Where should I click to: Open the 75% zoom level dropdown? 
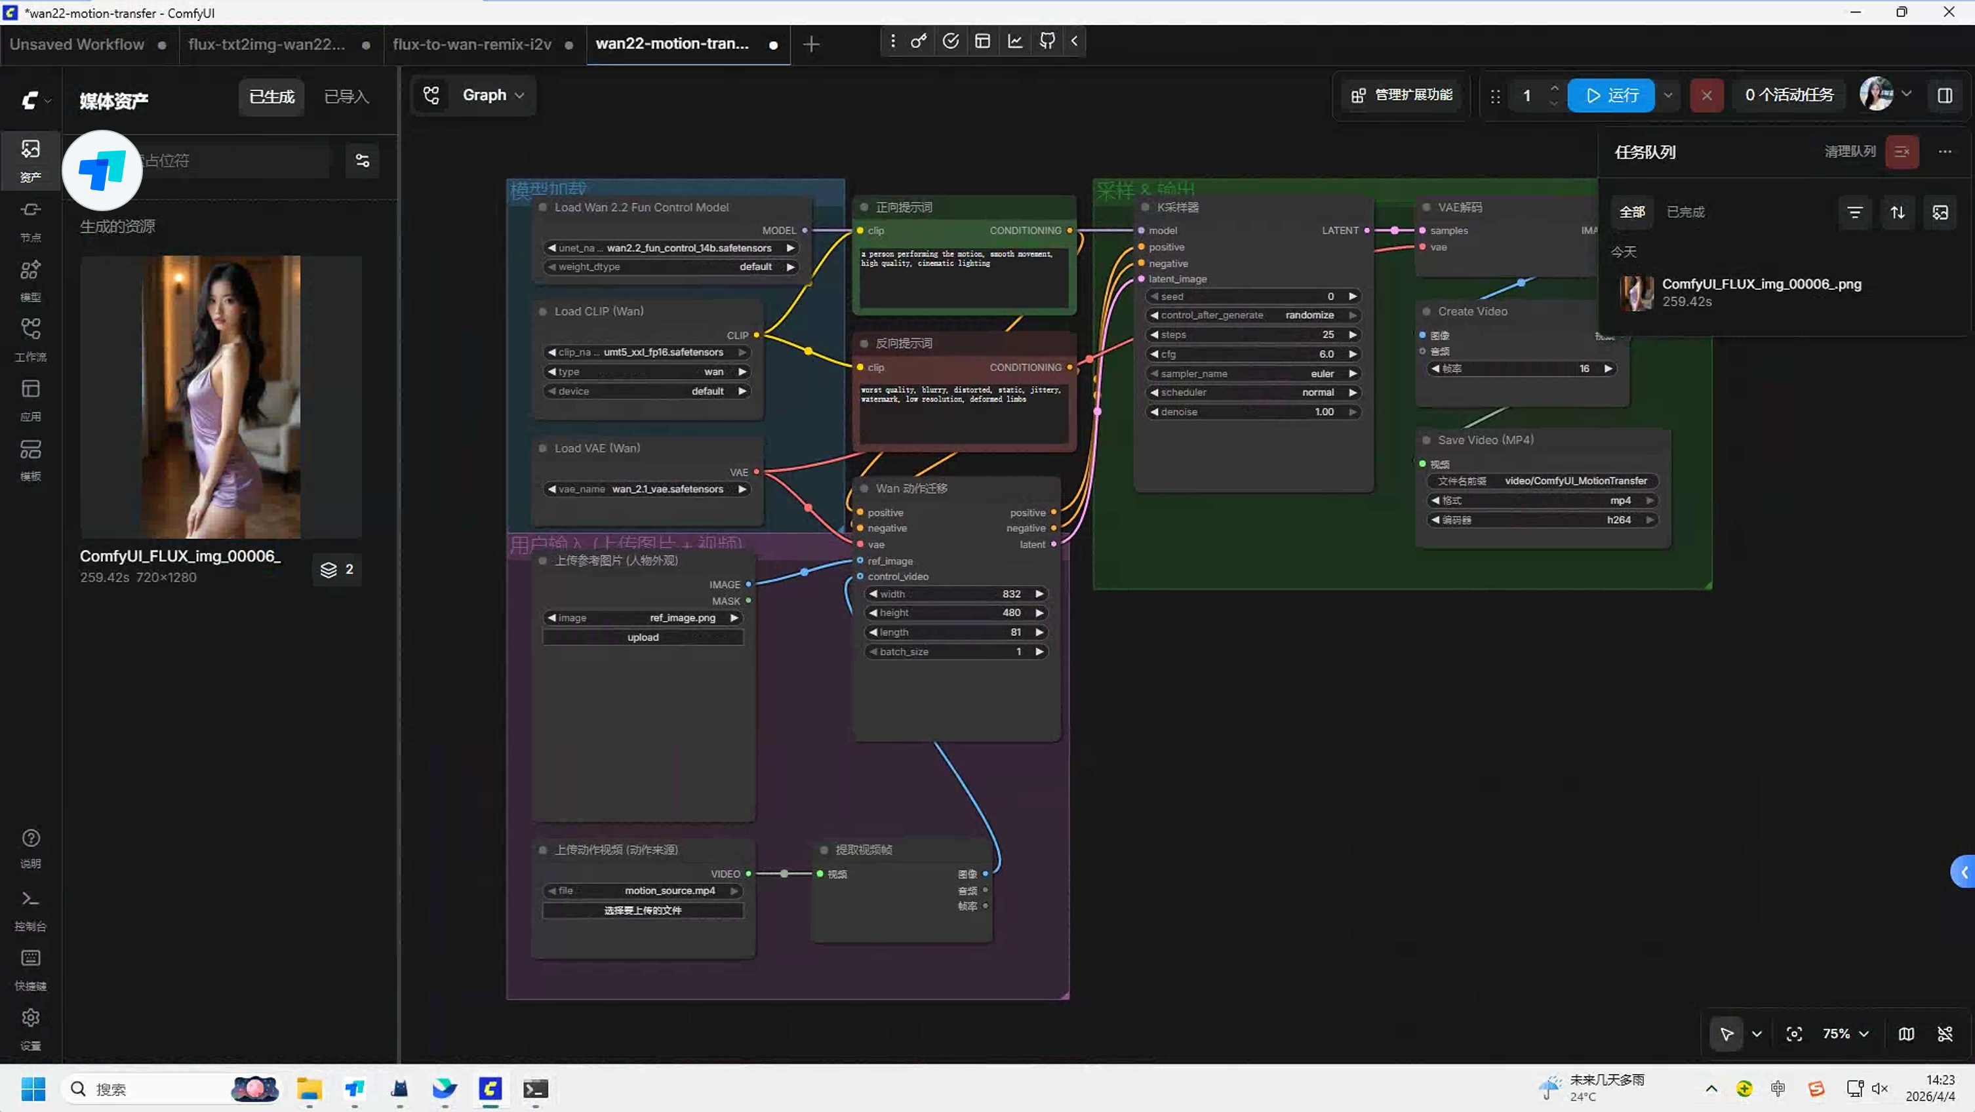coord(1845,1034)
